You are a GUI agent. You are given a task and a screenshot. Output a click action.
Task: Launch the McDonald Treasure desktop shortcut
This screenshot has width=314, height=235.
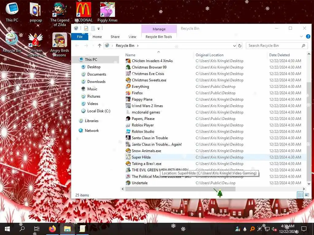[x=83, y=13]
